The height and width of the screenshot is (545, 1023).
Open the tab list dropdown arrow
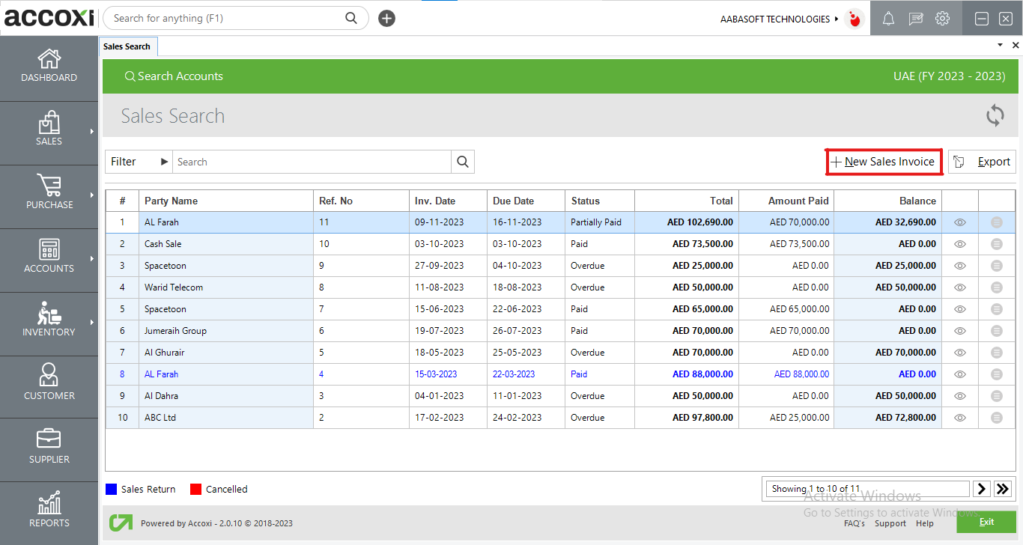click(1000, 45)
